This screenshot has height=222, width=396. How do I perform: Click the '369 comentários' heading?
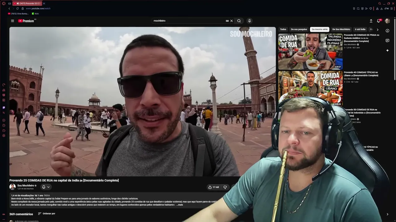21,214
